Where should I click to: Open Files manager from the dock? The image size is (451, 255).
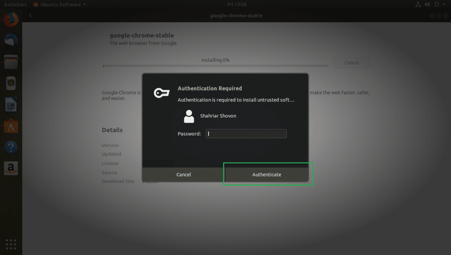click(11, 62)
